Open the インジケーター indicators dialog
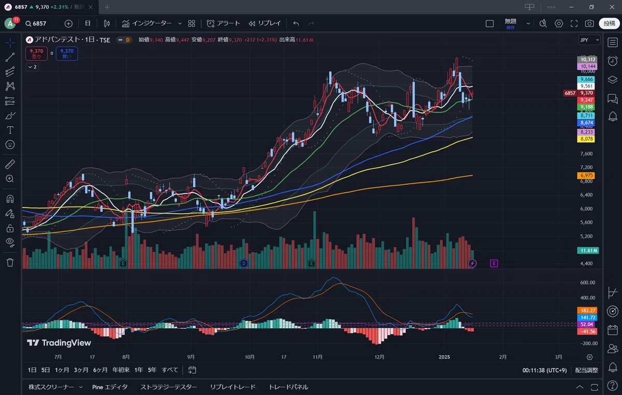The image size is (622, 395). pos(147,23)
